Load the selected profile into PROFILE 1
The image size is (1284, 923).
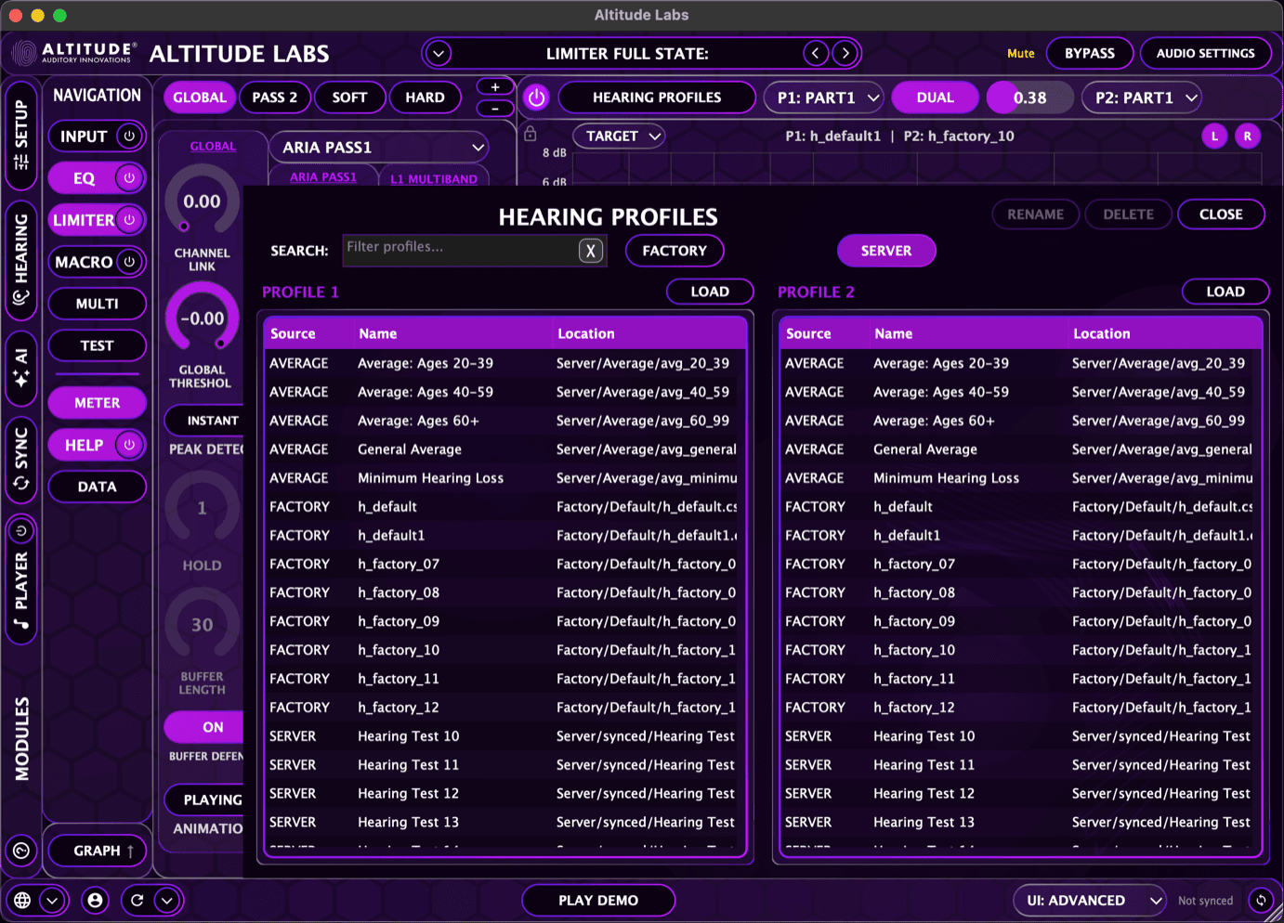[x=710, y=292]
